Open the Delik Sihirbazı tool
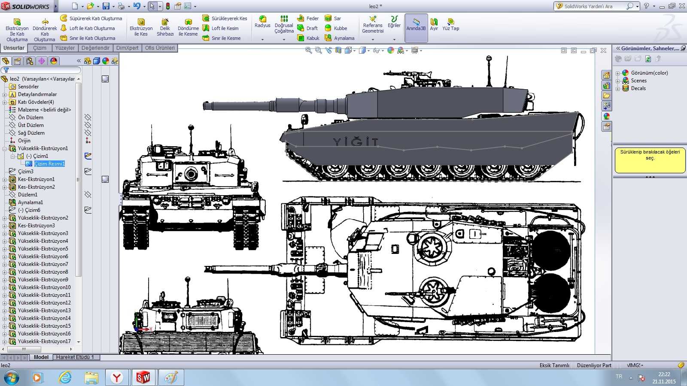This screenshot has height=386, width=687. tap(165, 27)
